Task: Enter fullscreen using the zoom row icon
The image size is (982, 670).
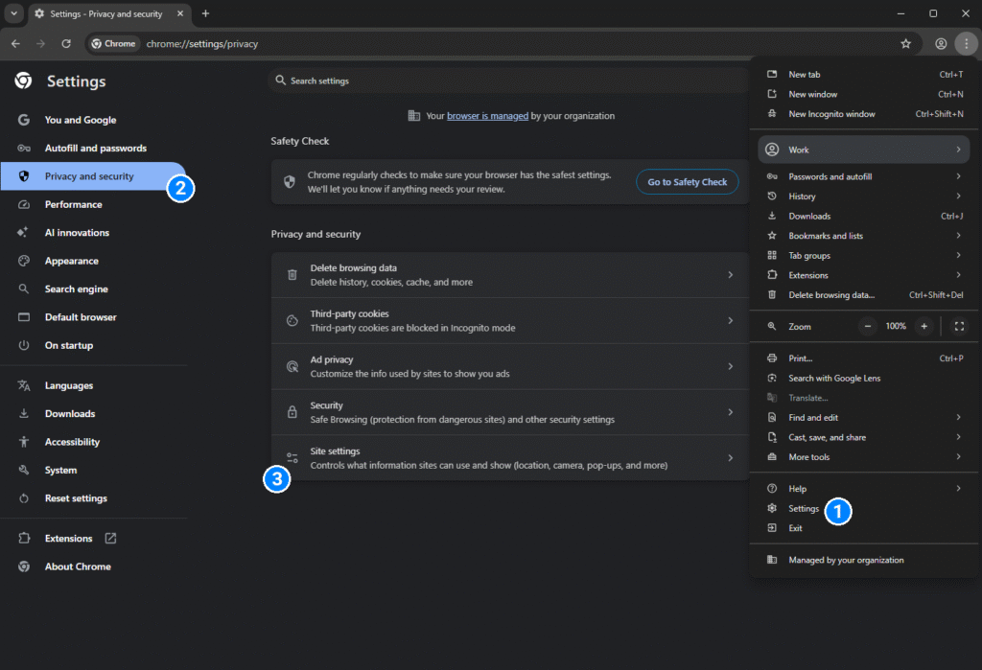Action: point(959,326)
